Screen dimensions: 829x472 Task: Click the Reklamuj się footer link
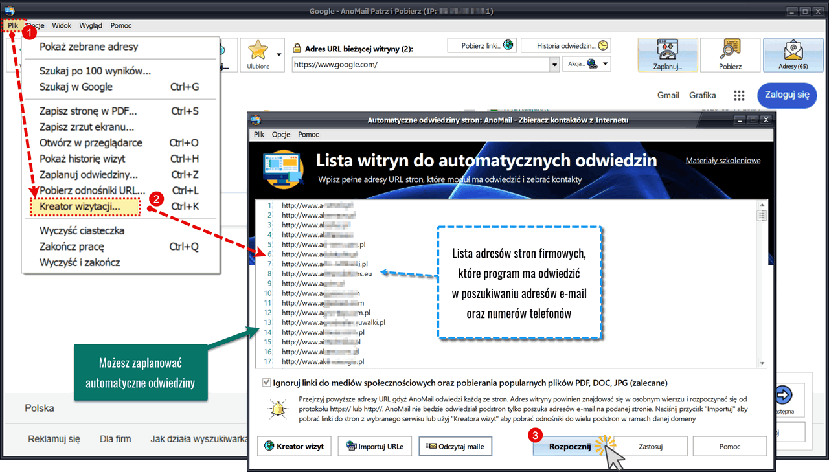[54, 439]
